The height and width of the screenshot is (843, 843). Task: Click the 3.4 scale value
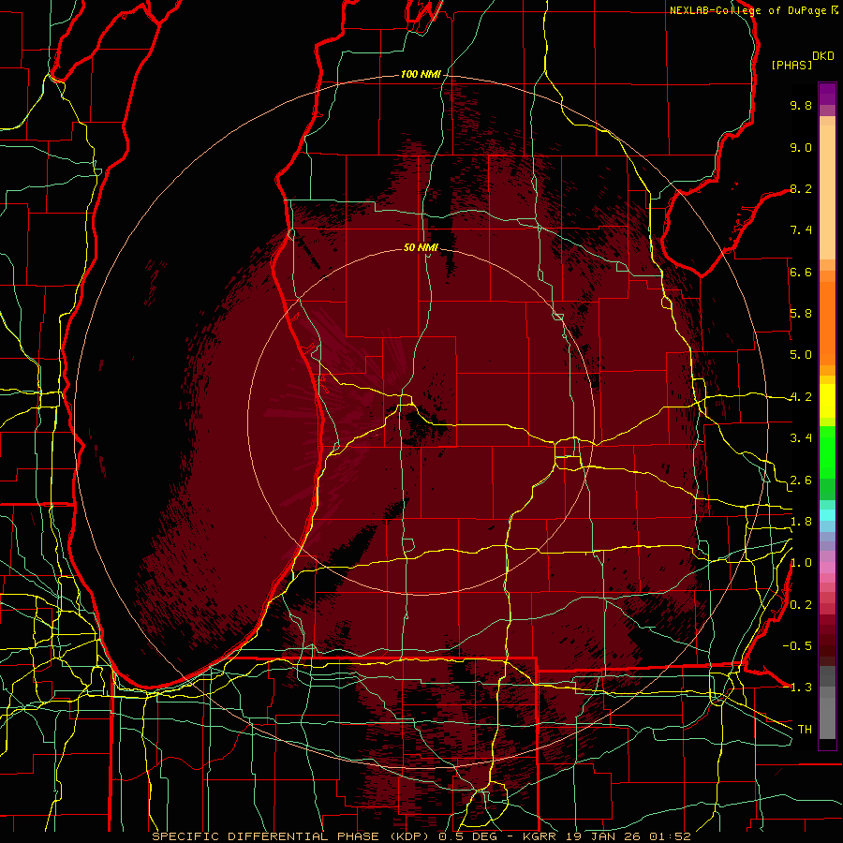(801, 438)
